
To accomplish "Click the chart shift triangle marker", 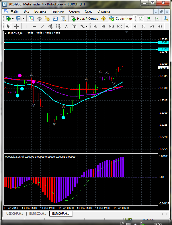I will click(x=127, y=32).
